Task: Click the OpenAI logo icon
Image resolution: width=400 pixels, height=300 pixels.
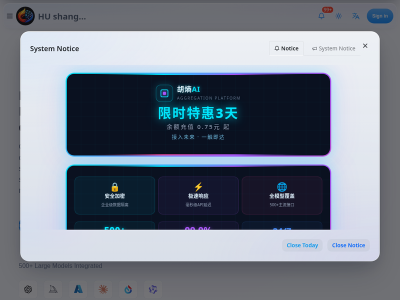Action: [x=28, y=289]
